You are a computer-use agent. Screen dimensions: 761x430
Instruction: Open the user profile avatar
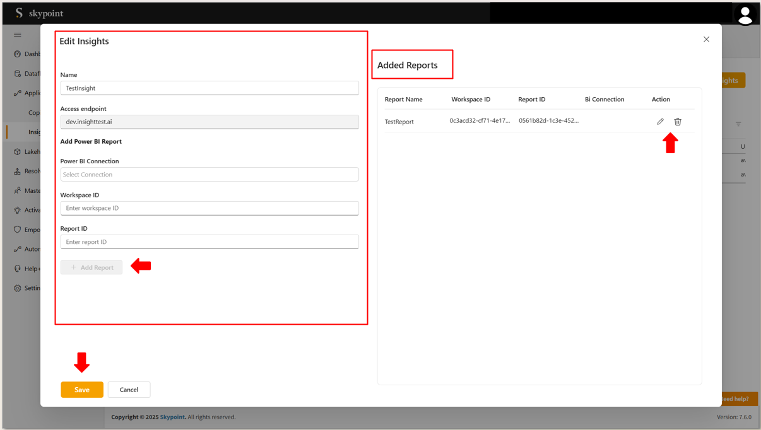pyautogui.click(x=745, y=14)
